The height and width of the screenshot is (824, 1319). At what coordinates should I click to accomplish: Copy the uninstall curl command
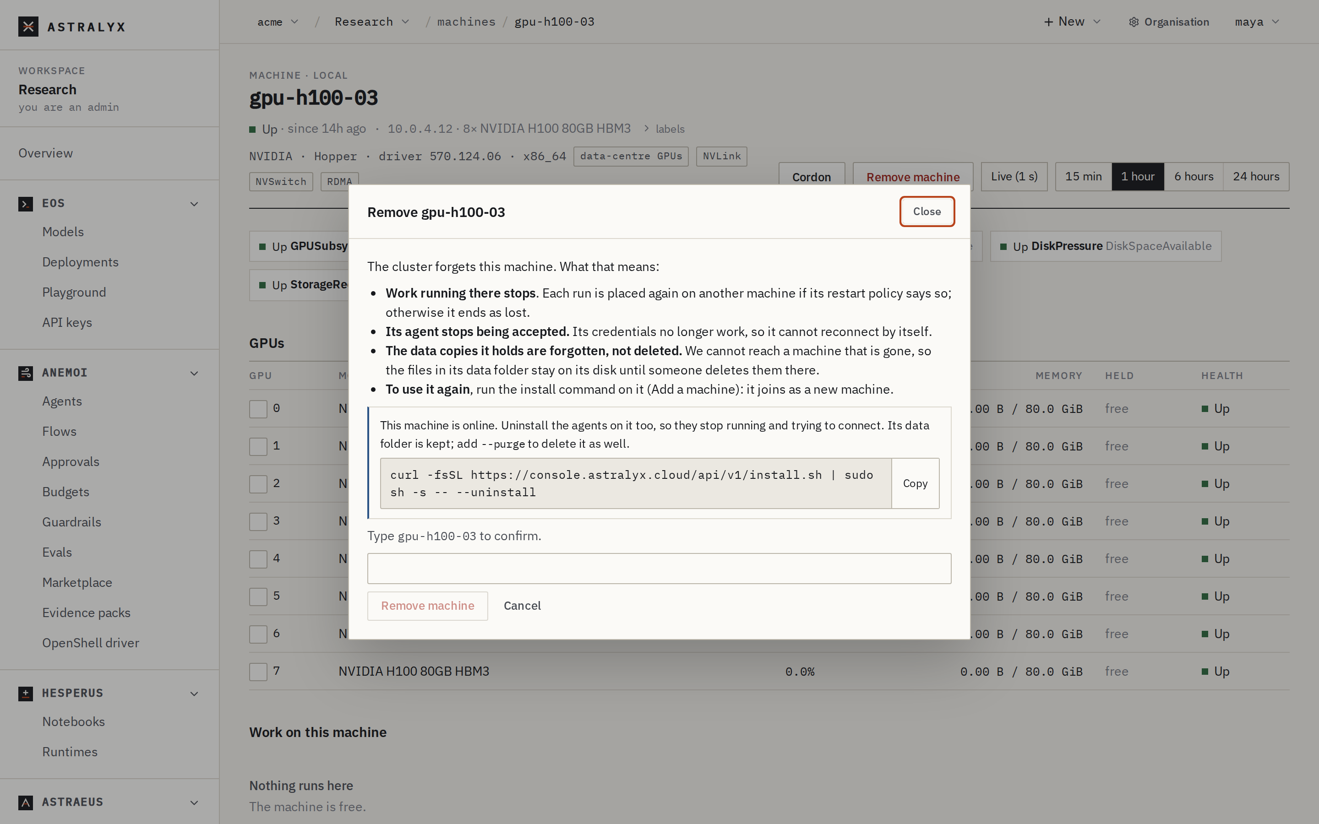915,483
